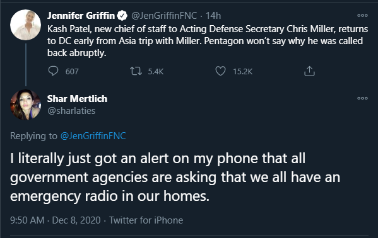Click the verified badge next to Jennifer Griffin
Image resolution: width=378 pixels, height=238 pixels.
122,16
